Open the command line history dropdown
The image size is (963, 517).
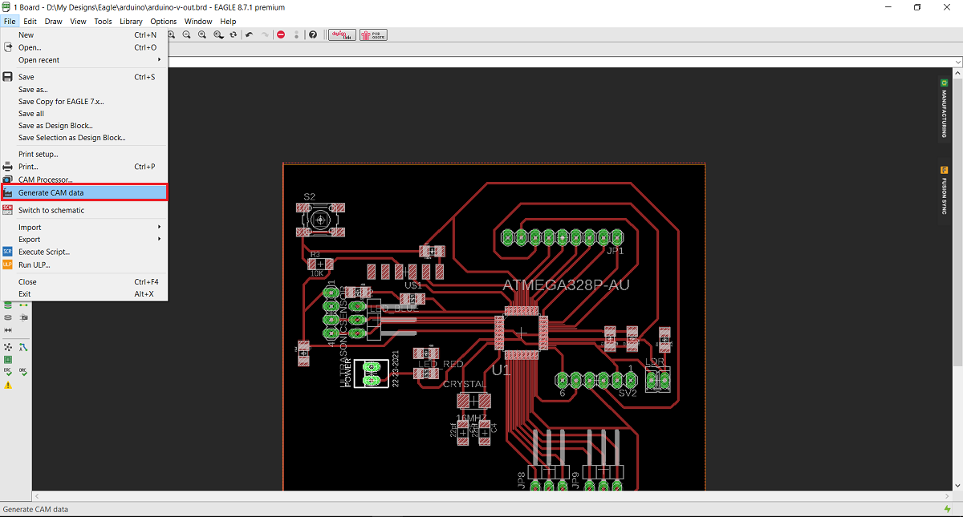[957, 62]
